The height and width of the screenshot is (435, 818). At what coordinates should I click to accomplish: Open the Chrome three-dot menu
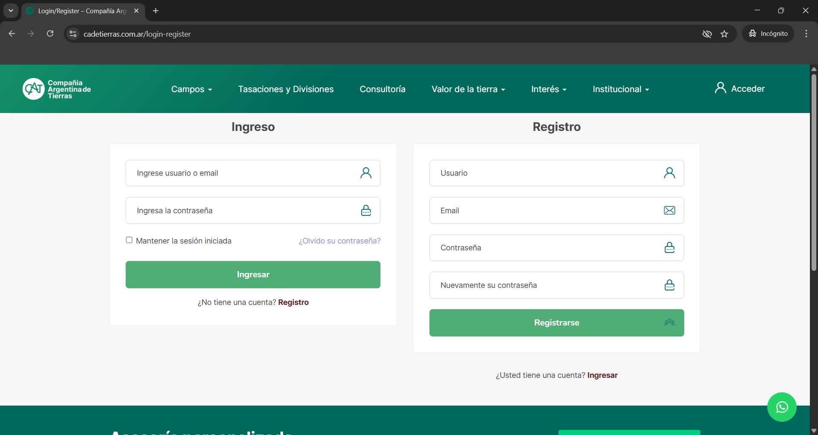click(806, 34)
